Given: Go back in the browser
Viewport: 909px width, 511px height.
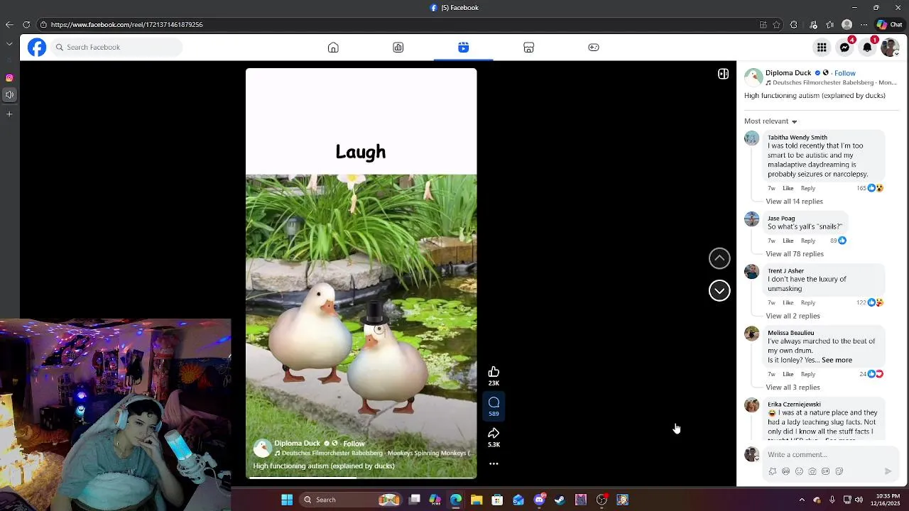Looking at the screenshot, I should [x=9, y=25].
